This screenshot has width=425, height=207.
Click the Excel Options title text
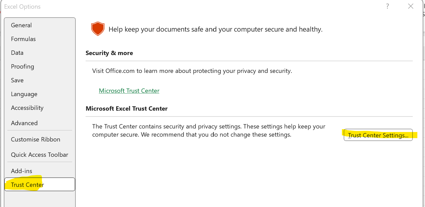tap(22, 7)
